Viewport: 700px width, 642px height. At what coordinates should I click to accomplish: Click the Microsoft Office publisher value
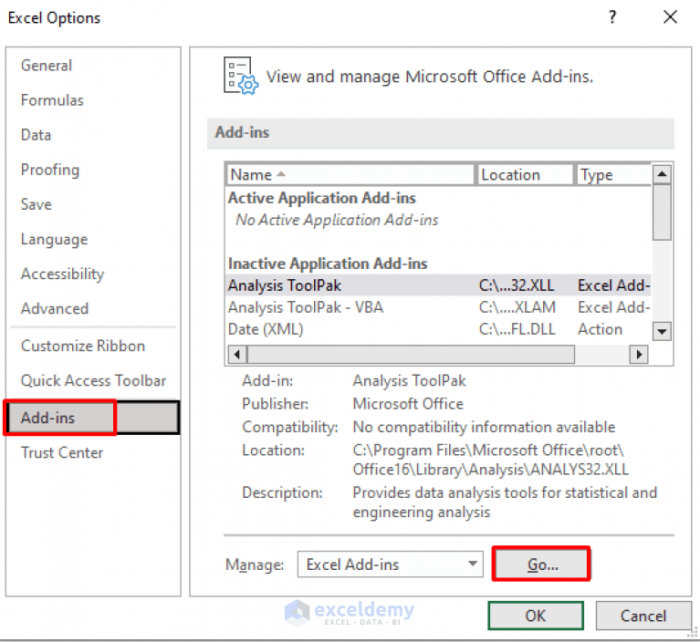click(408, 404)
